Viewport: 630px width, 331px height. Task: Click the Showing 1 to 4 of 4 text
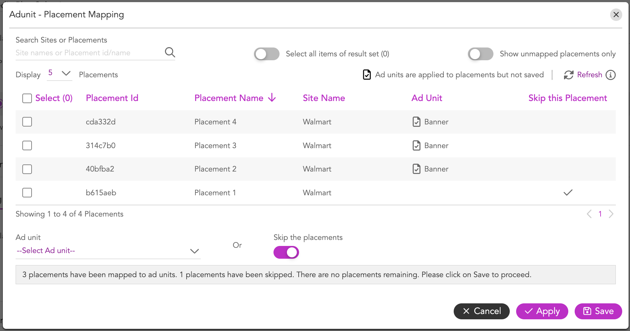tap(70, 214)
